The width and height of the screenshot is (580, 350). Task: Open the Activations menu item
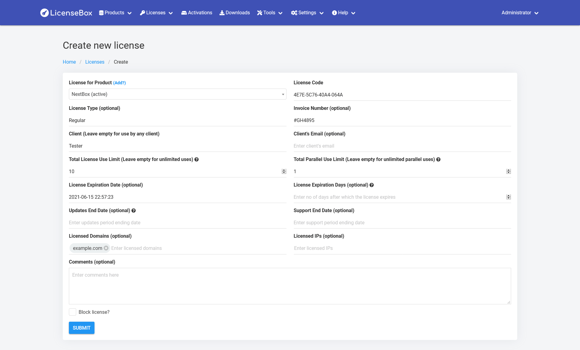[197, 13]
